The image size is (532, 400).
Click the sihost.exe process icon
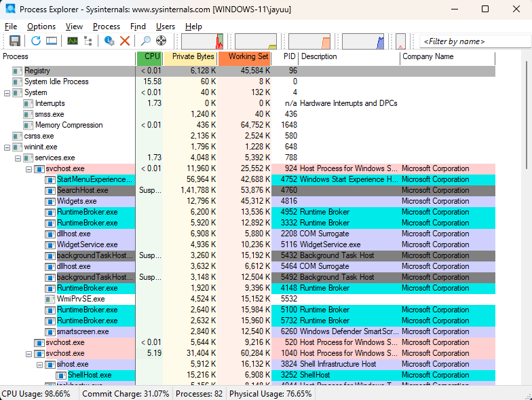point(50,364)
